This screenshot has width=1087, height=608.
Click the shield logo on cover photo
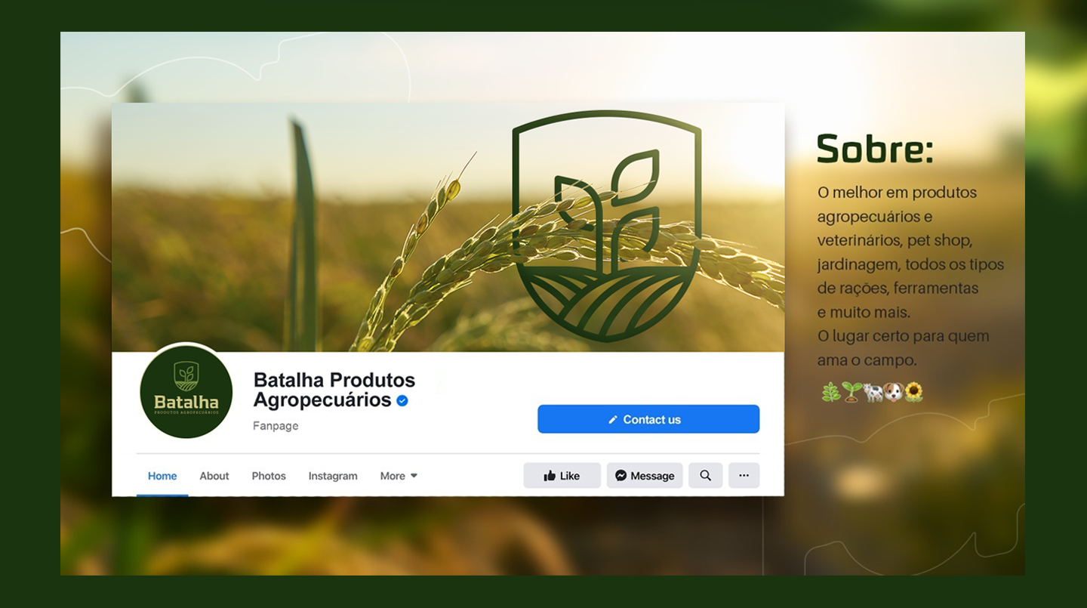point(607,226)
